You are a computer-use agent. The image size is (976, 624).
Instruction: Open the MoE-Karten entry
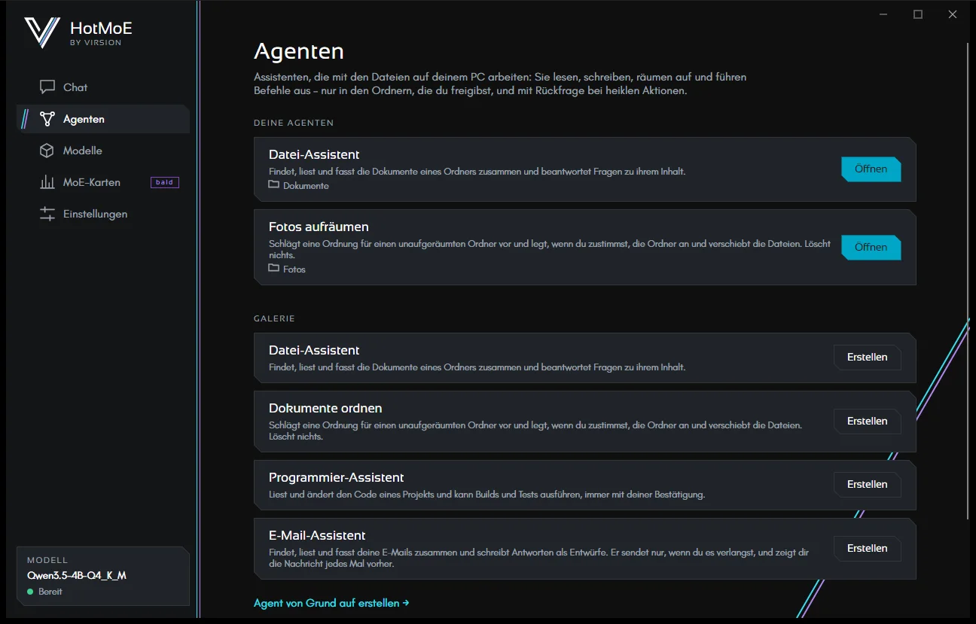pyautogui.click(x=103, y=182)
